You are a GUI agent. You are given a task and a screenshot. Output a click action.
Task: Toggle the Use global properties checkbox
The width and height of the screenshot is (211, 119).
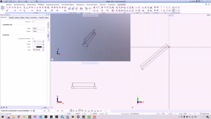33,39
